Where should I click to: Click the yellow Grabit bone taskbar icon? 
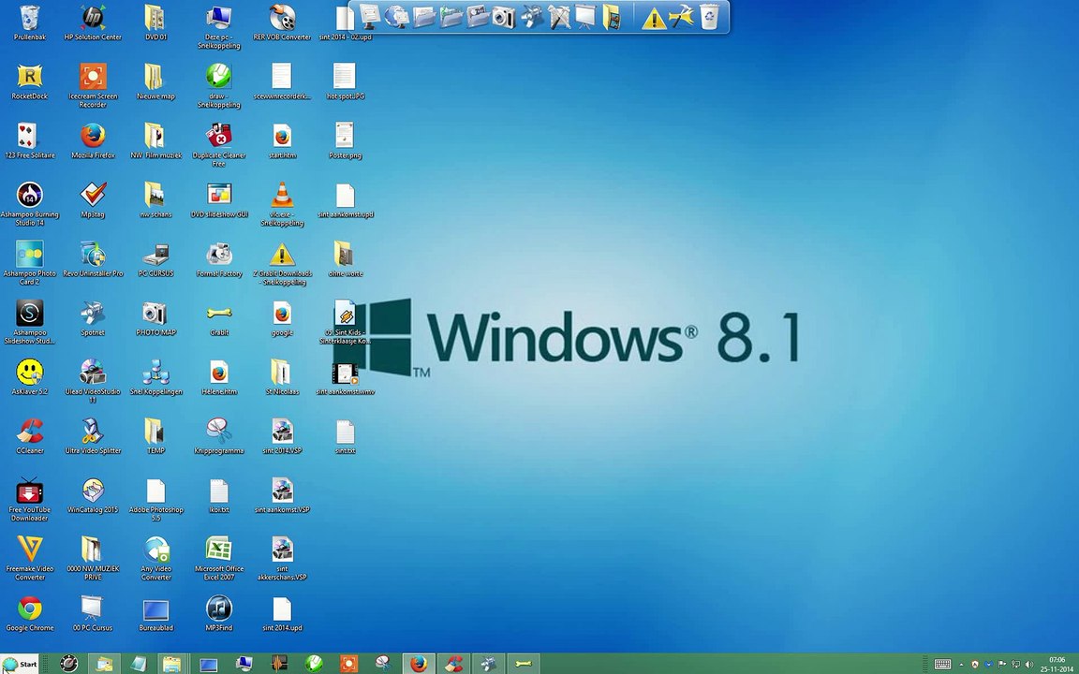point(524,665)
